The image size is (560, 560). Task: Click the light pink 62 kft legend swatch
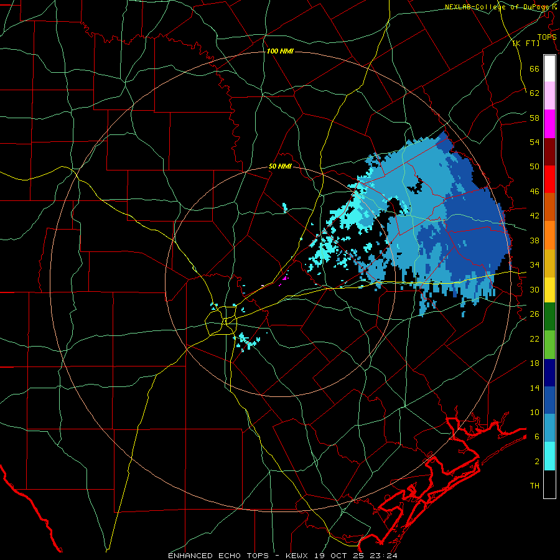[549, 96]
